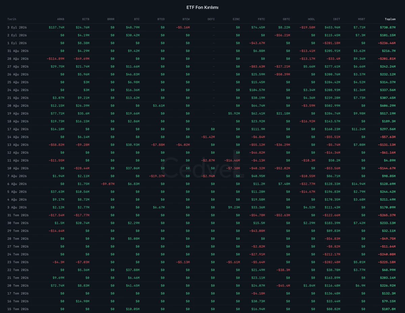Click the $502.99M IBIT value
The height and width of the screenshot is (313, 405).
click(332, 105)
